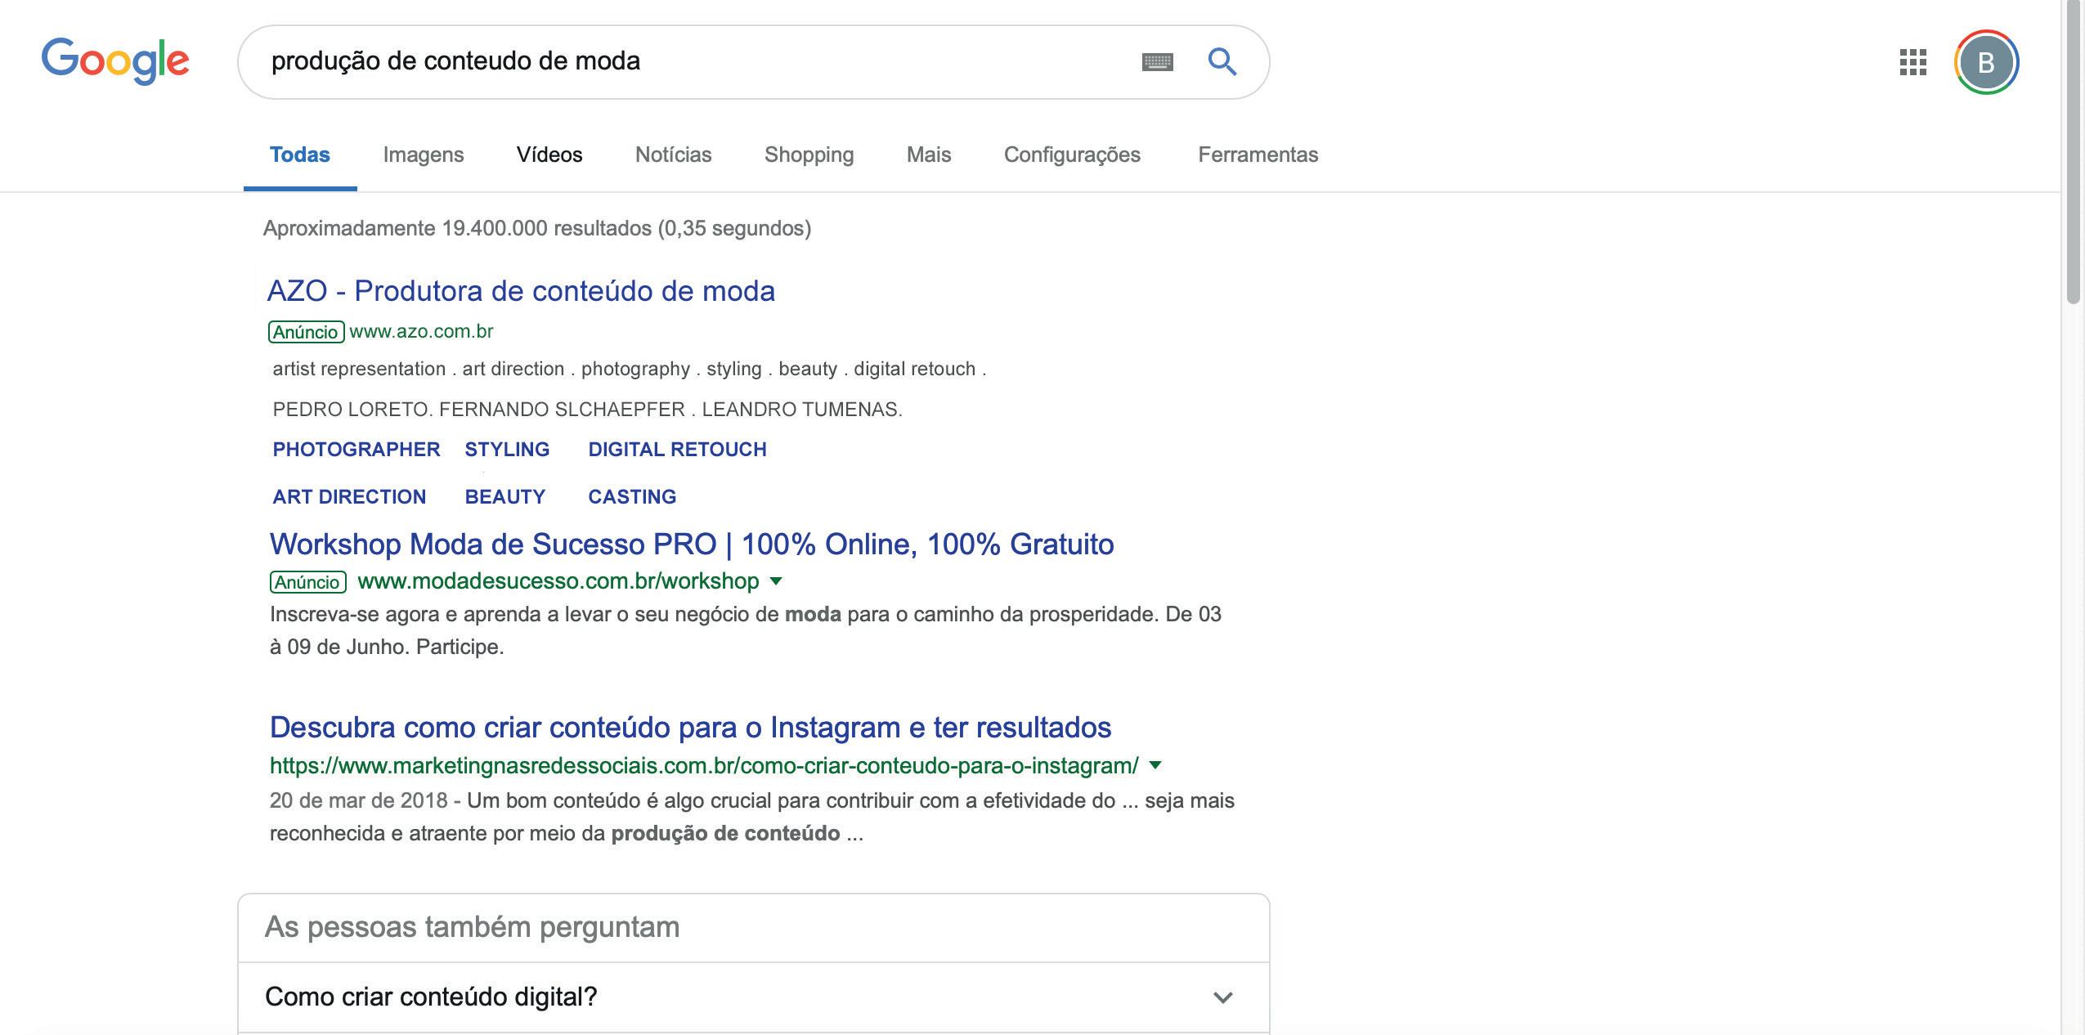Switch to the Notícias tab

[674, 155]
